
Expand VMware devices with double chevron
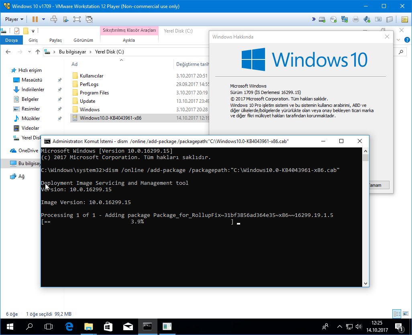[x=314, y=19]
